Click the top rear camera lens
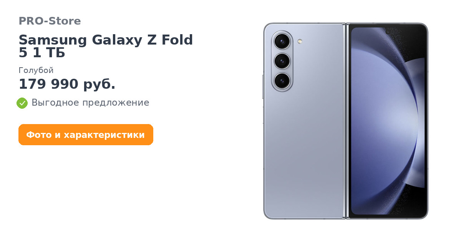461x242 pixels. point(282,41)
